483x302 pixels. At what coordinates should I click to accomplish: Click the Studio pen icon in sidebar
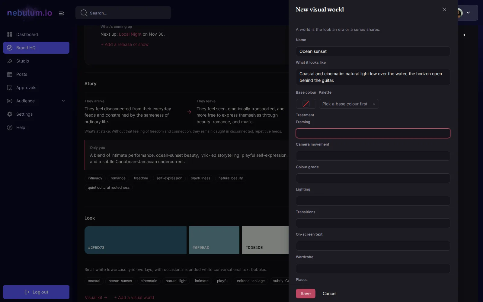click(x=10, y=61)
